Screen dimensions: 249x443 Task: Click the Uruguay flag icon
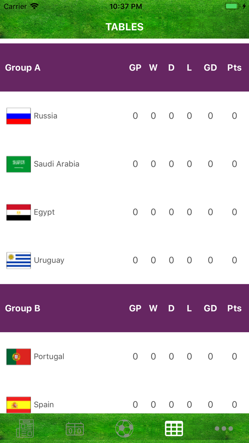tap(18, 260)
